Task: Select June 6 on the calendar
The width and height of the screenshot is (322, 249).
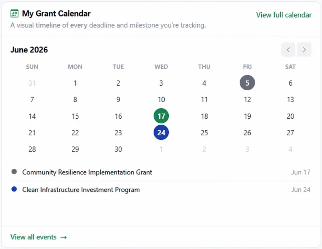Action: point(290,83)
